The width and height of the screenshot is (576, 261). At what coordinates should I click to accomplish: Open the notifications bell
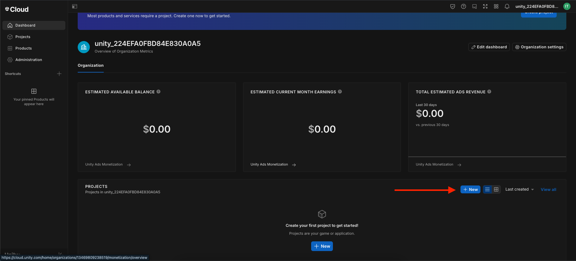[507, 6]
